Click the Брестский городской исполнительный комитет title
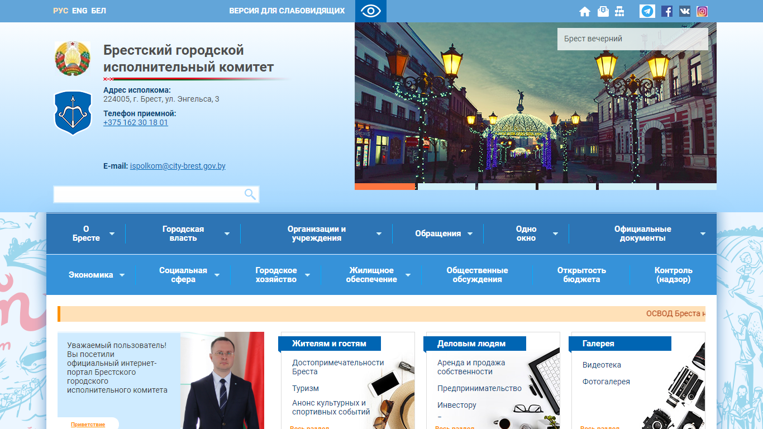 click(188, 59)
